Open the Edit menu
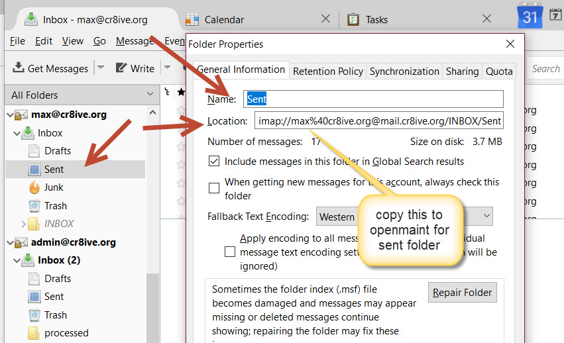Viewport: 564px width, 343px height. coord(44,41)
